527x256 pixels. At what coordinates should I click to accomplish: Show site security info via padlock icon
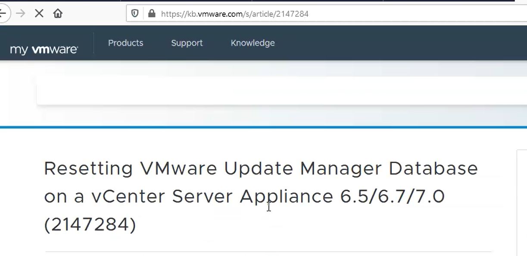(151, 13)
